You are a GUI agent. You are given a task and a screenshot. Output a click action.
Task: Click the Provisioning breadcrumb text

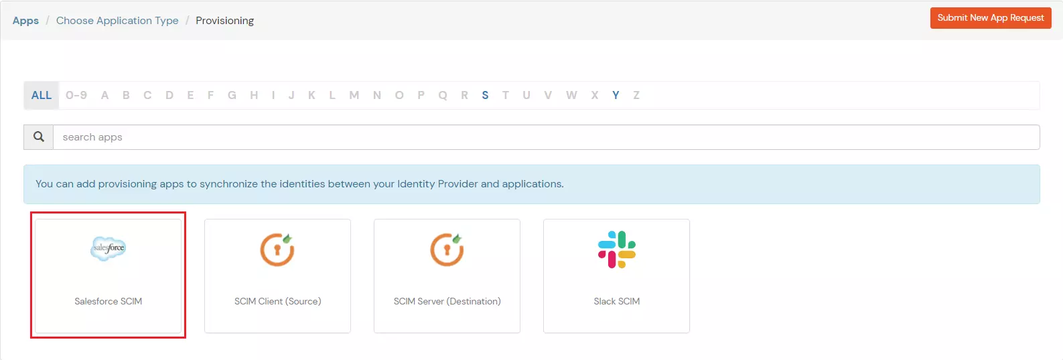point(225,21)
